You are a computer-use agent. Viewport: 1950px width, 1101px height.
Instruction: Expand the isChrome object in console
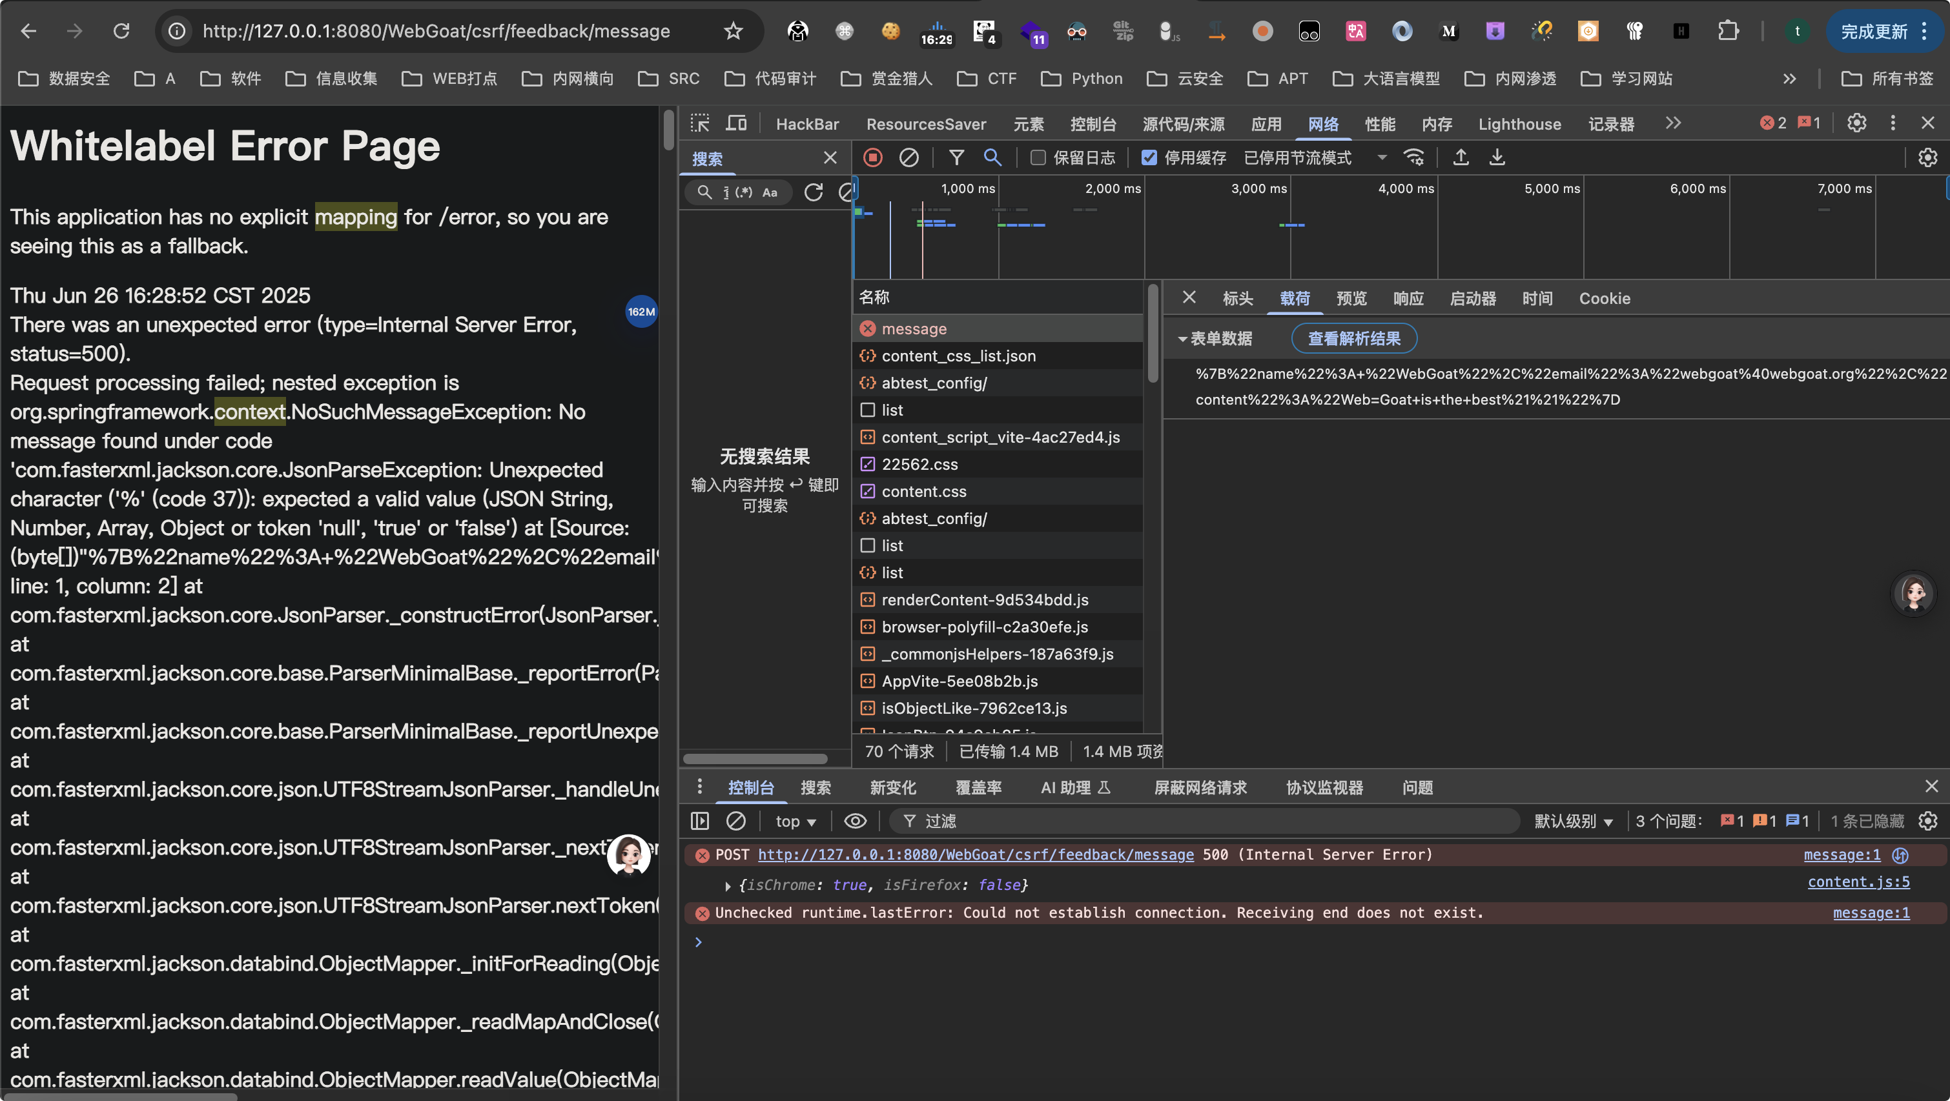[728, 885]
